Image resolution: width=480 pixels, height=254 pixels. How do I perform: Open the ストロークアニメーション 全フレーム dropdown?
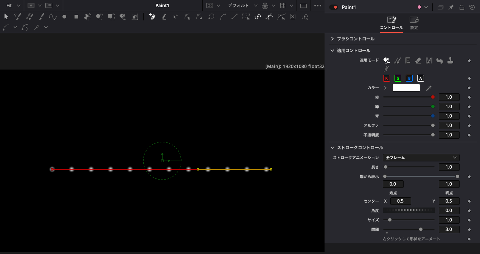[x=421, y=158]
